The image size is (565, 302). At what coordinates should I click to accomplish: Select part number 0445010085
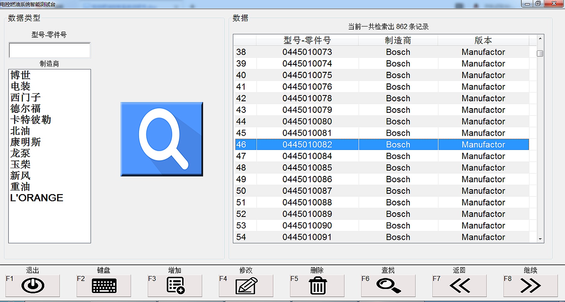[x=307, y=168]
